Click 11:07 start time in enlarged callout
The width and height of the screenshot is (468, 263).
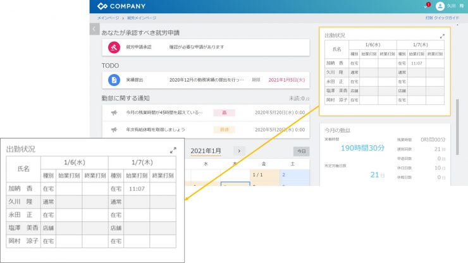[137, 188]
